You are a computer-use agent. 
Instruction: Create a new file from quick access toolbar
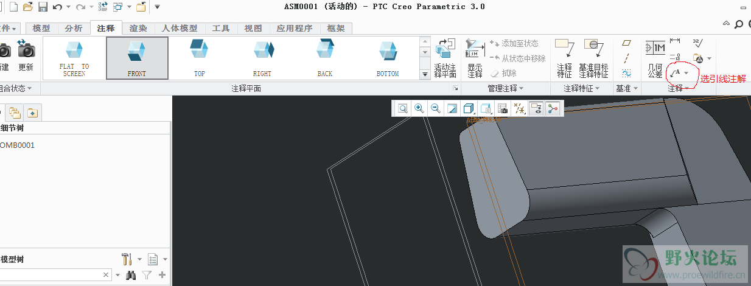[x=12, y=7]
